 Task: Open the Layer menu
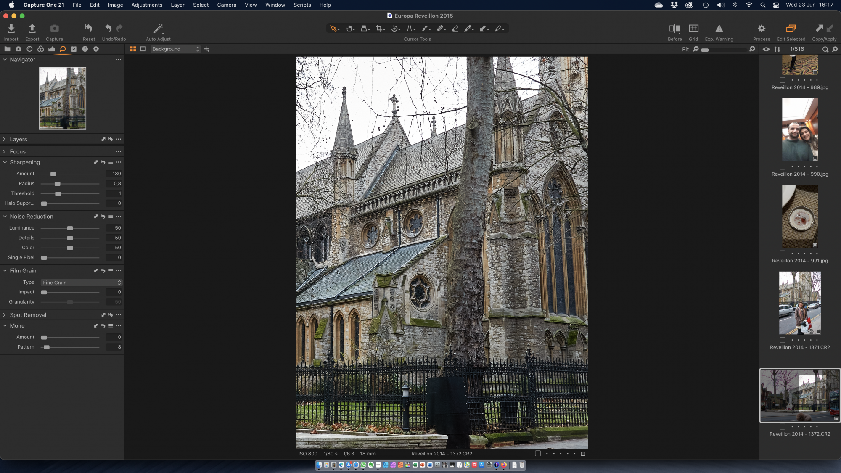pyautogui.click(x=177, y=5)
